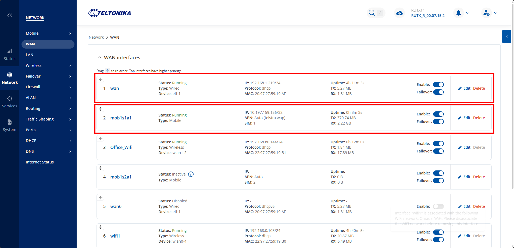
Task: Click the search magnifier icon
Action: coord(372,13)
